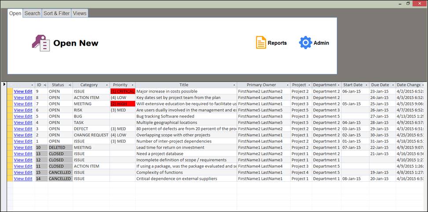Click View Edit link for ID 8
Screen dimensions: 428x212
pyautogui.click(x=23, y=97)
